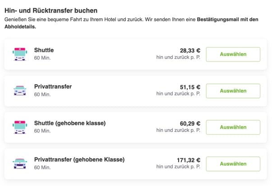Click the 60,29 € price label
The height and width of the screenshot is (186, 272).
tap(190, 124)
